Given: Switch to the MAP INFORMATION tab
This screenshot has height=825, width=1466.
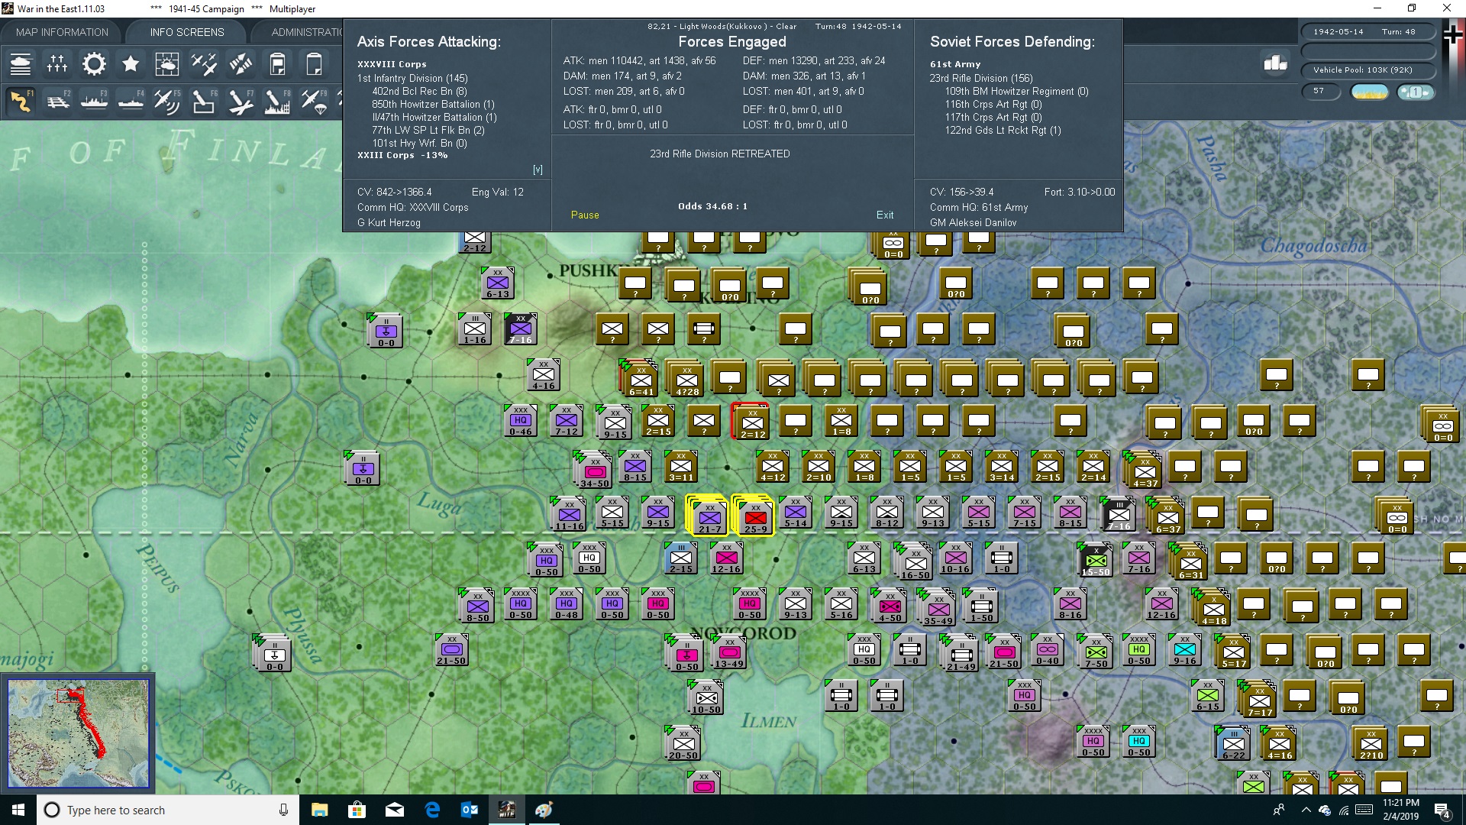Looking at the screenshot, I should click(61, 31).
